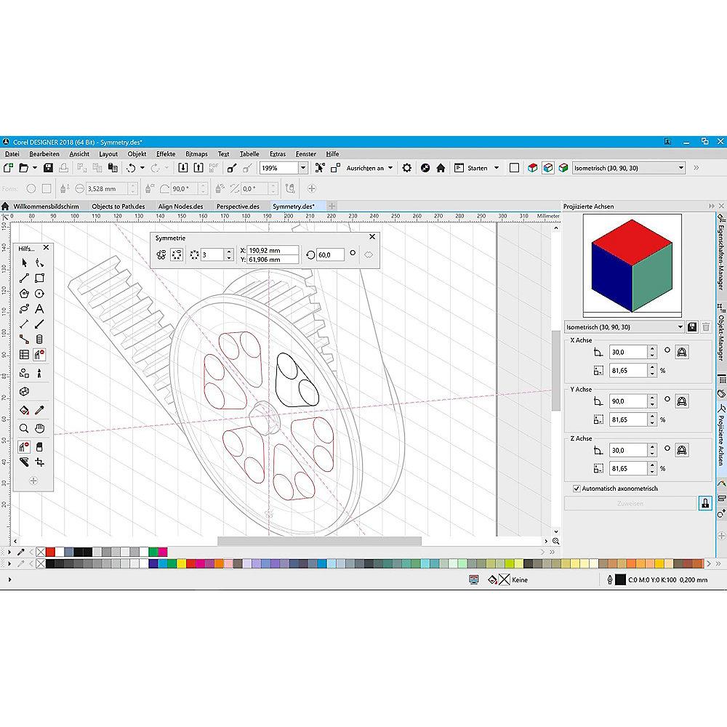The image size is (727, 727).
Task: Select the Pick (arrow) tool in toolbox
Action: point(24,262)
